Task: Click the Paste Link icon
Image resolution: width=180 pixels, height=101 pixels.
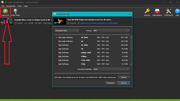Action: pos(5,11)
